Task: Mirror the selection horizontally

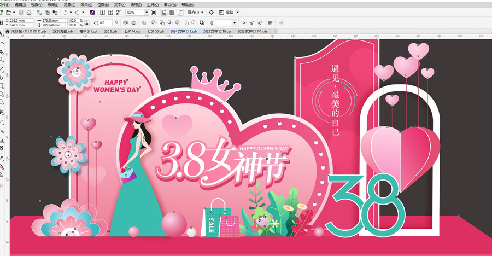Action: click(x=126, y=22)
